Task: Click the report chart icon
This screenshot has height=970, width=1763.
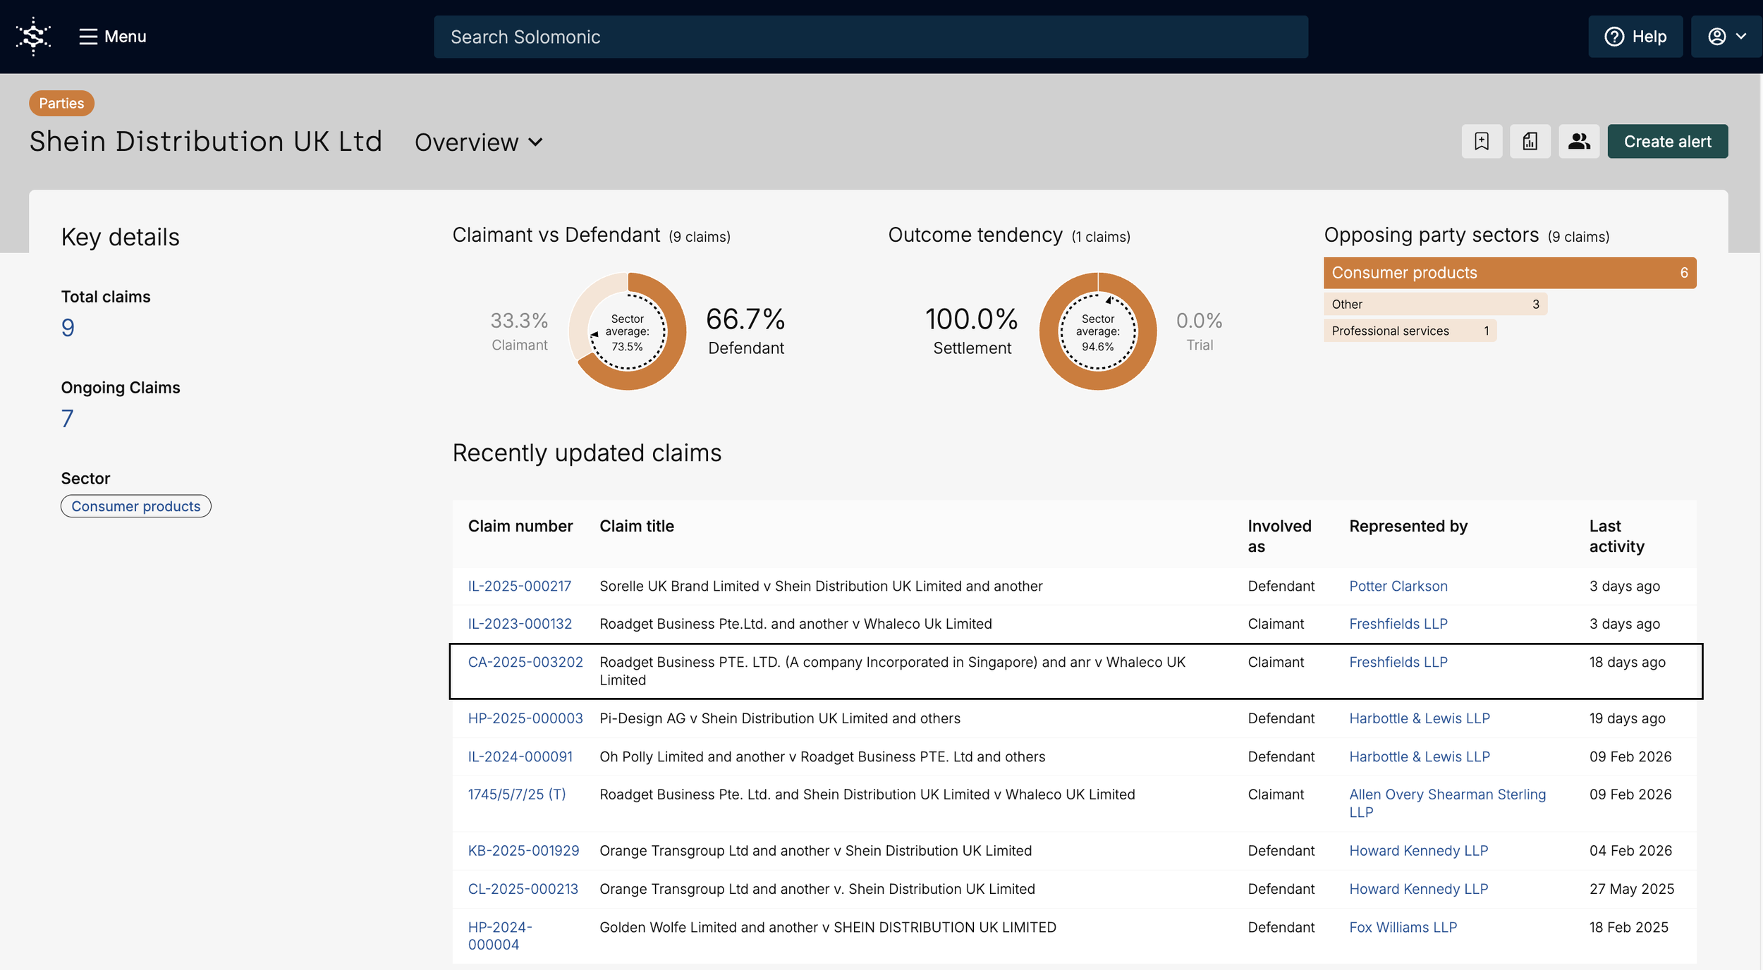Action: click(x=1530, y=142)
